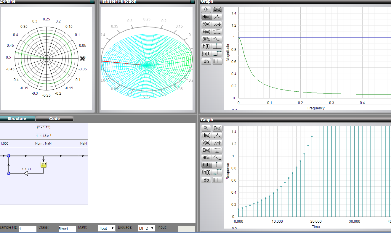The width and height of the screenshot is (391, 233).
Task: Click the yellow z⁻¹ delay block
Action: 44,165
